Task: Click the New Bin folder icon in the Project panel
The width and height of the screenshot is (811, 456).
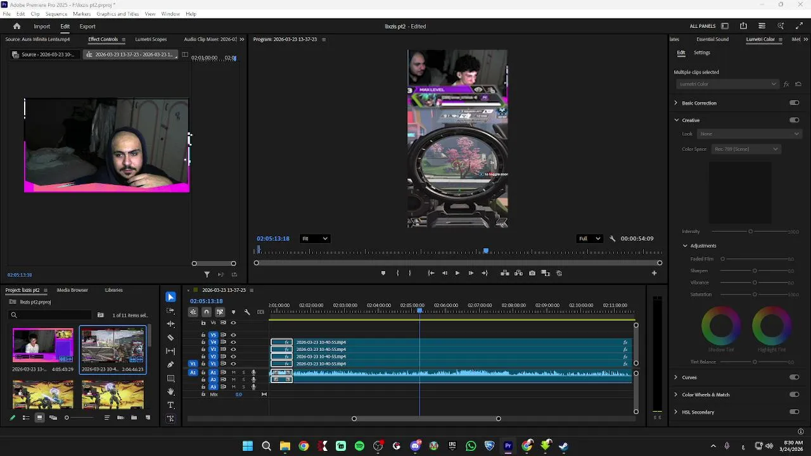Action: [x=135, y=417]
